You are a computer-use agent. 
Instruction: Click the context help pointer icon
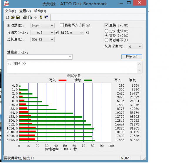(x=46, y=17)
